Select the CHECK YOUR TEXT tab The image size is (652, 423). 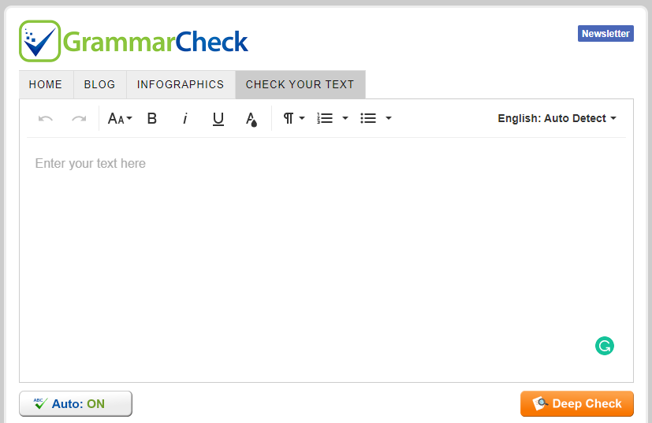(300, 84)
